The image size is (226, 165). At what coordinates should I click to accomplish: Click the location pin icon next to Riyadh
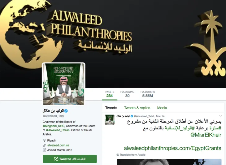[44, 140]
